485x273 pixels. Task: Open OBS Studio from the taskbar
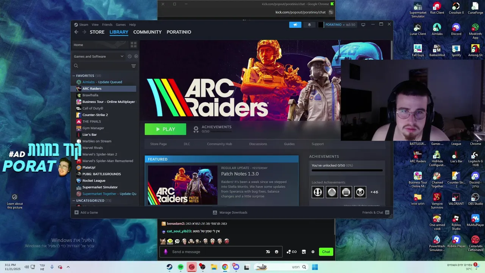(203, 267)
